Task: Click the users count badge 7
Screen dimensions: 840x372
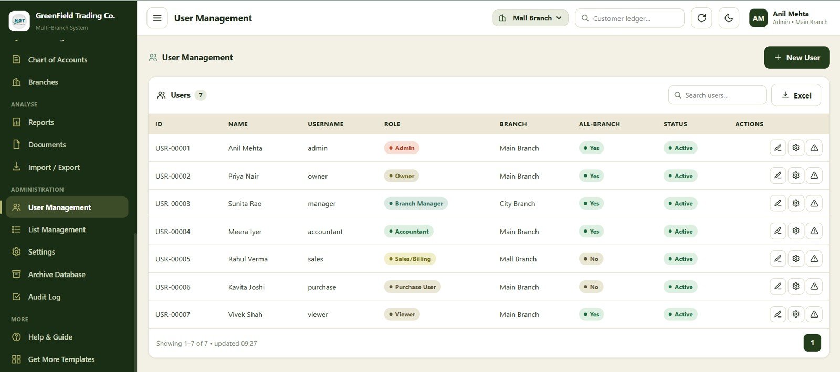Action: coord(201,95)
